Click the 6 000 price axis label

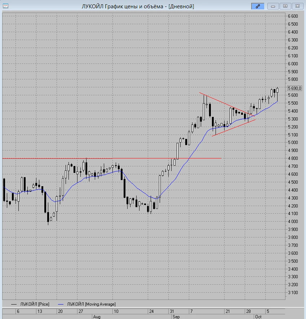(x=293, y=64)
